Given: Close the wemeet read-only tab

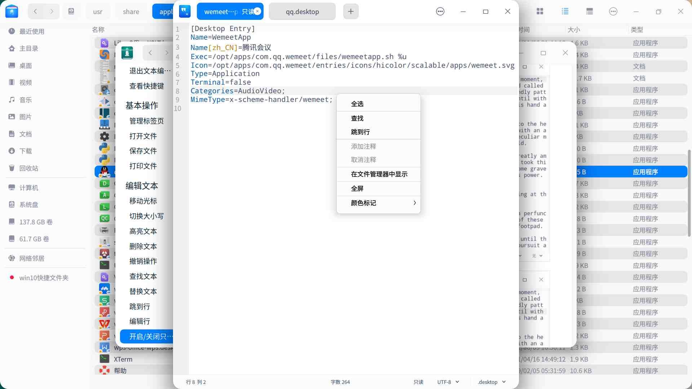Looking at the screenshot, I should 257,12.
